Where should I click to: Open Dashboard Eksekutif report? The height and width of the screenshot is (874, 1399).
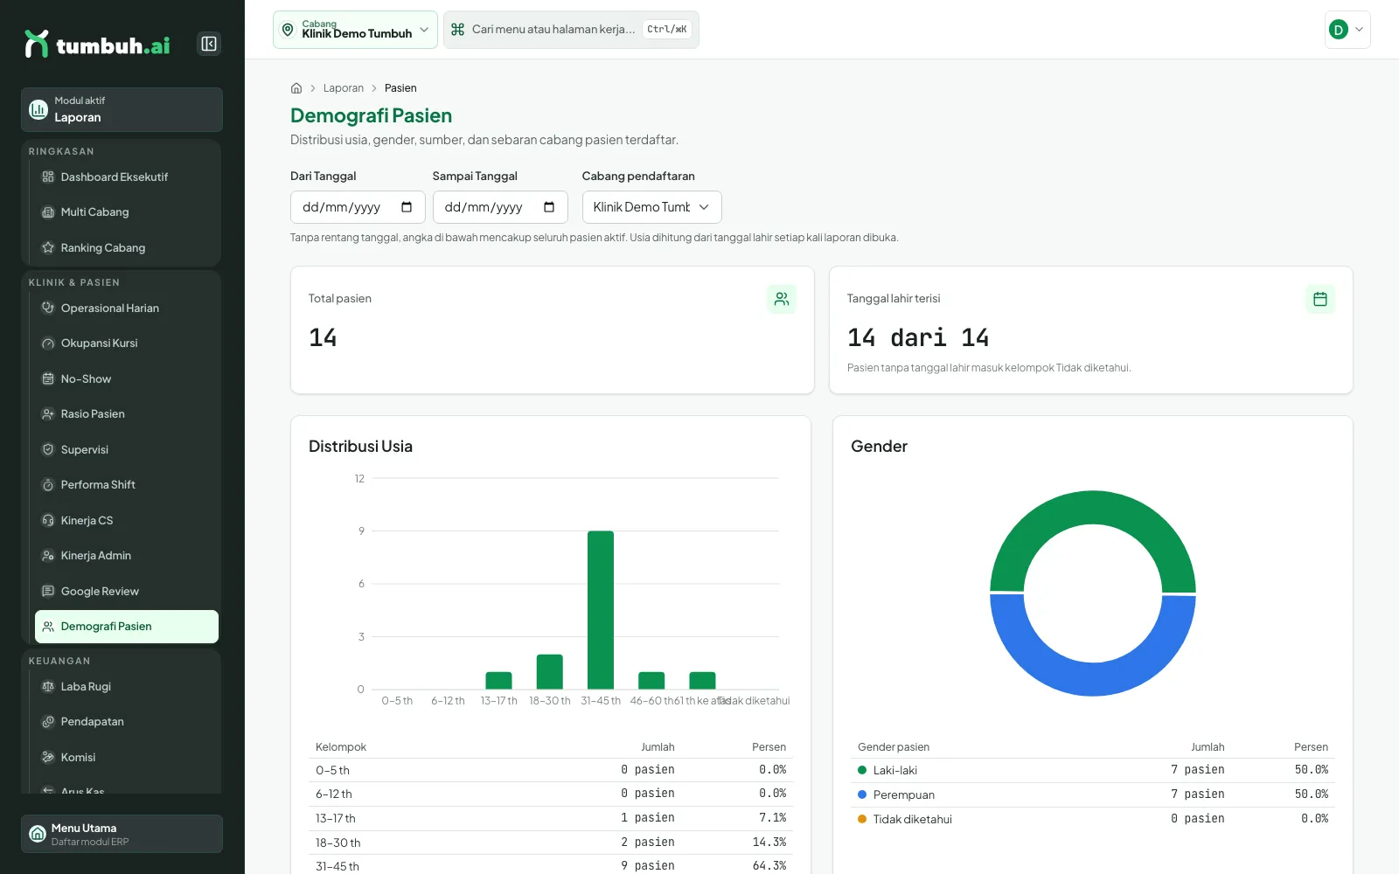[127, 177]
